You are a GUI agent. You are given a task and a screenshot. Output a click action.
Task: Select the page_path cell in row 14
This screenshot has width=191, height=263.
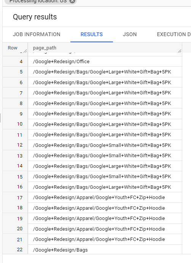pyautogui.click(x=105, y=166)
